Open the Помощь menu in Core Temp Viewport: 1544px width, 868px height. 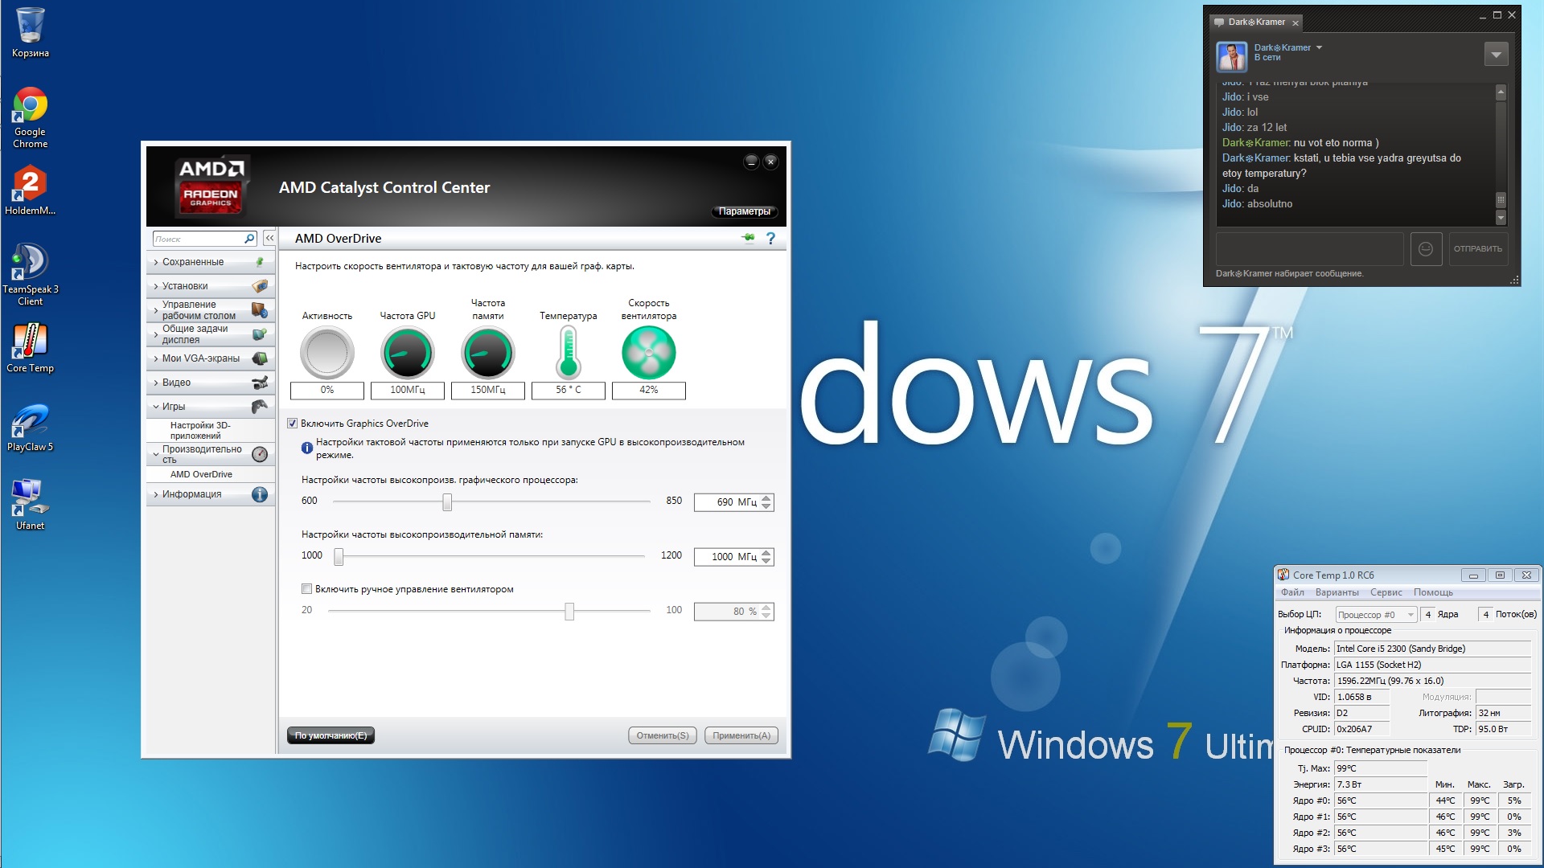point(1433,592)
